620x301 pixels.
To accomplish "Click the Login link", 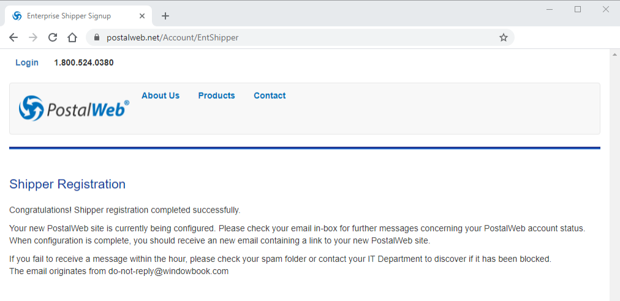I will [x=27, y=63].
